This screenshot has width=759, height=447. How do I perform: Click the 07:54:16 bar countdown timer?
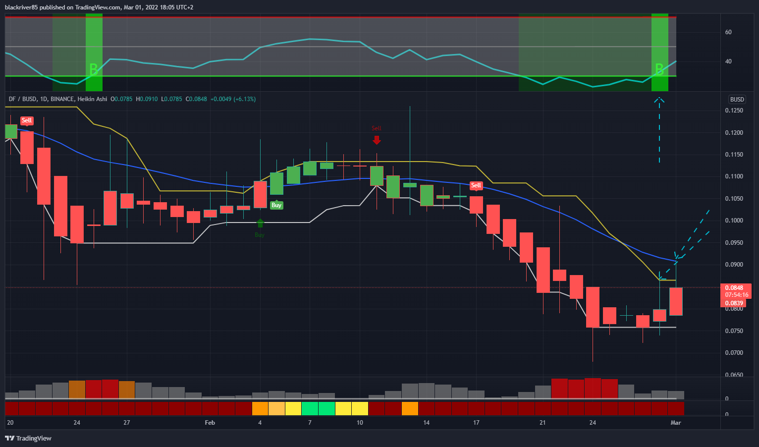736,295
